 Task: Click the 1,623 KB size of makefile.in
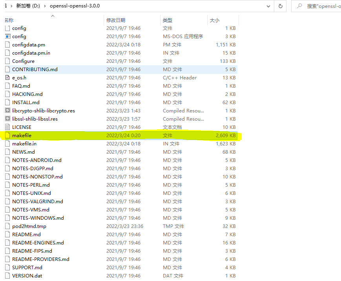click(x=226, y=143)
